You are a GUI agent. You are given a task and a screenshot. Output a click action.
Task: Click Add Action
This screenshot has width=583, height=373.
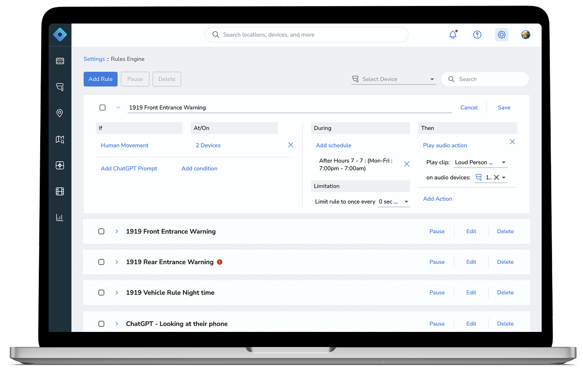tap(437, 199)
